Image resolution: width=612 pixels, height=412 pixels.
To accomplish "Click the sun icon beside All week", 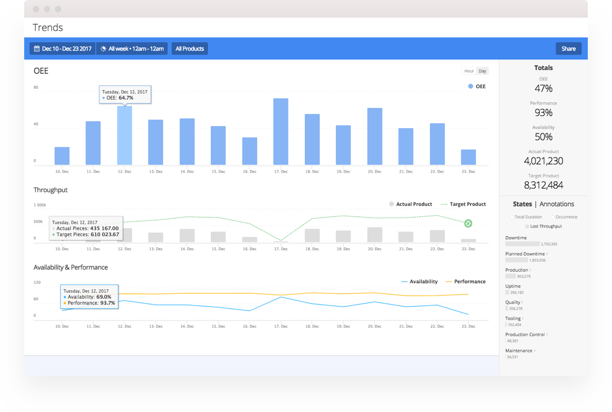I will [103, 49].
